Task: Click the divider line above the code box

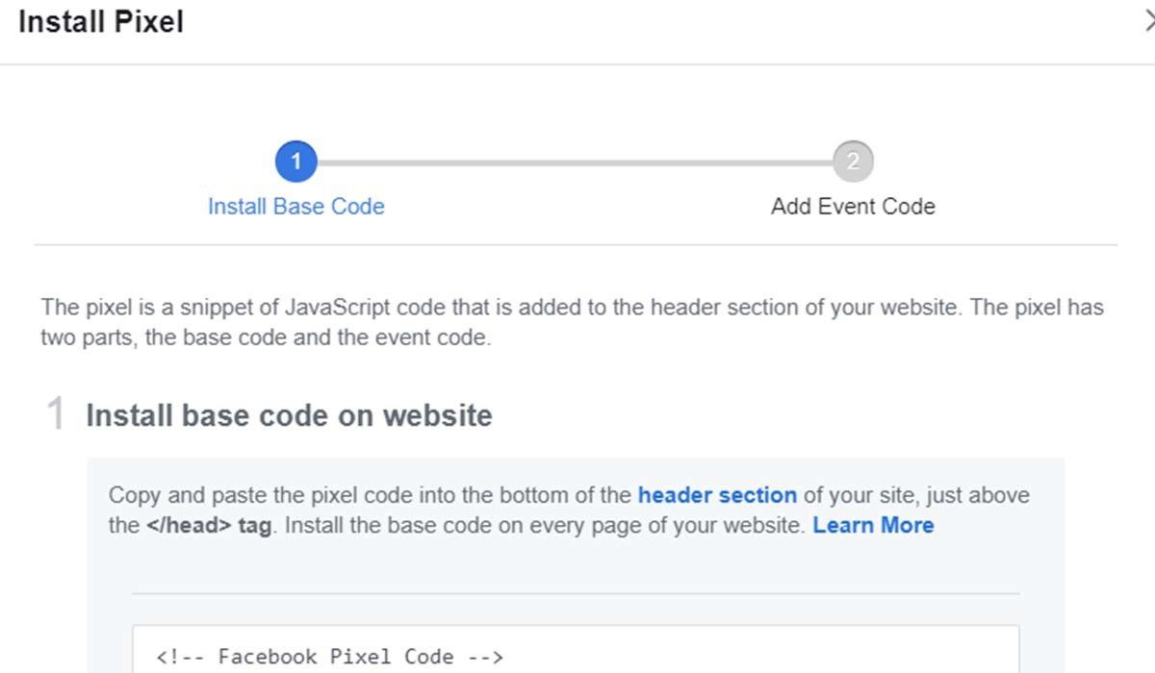Action: pyautogui.click(x=575, y=593)
